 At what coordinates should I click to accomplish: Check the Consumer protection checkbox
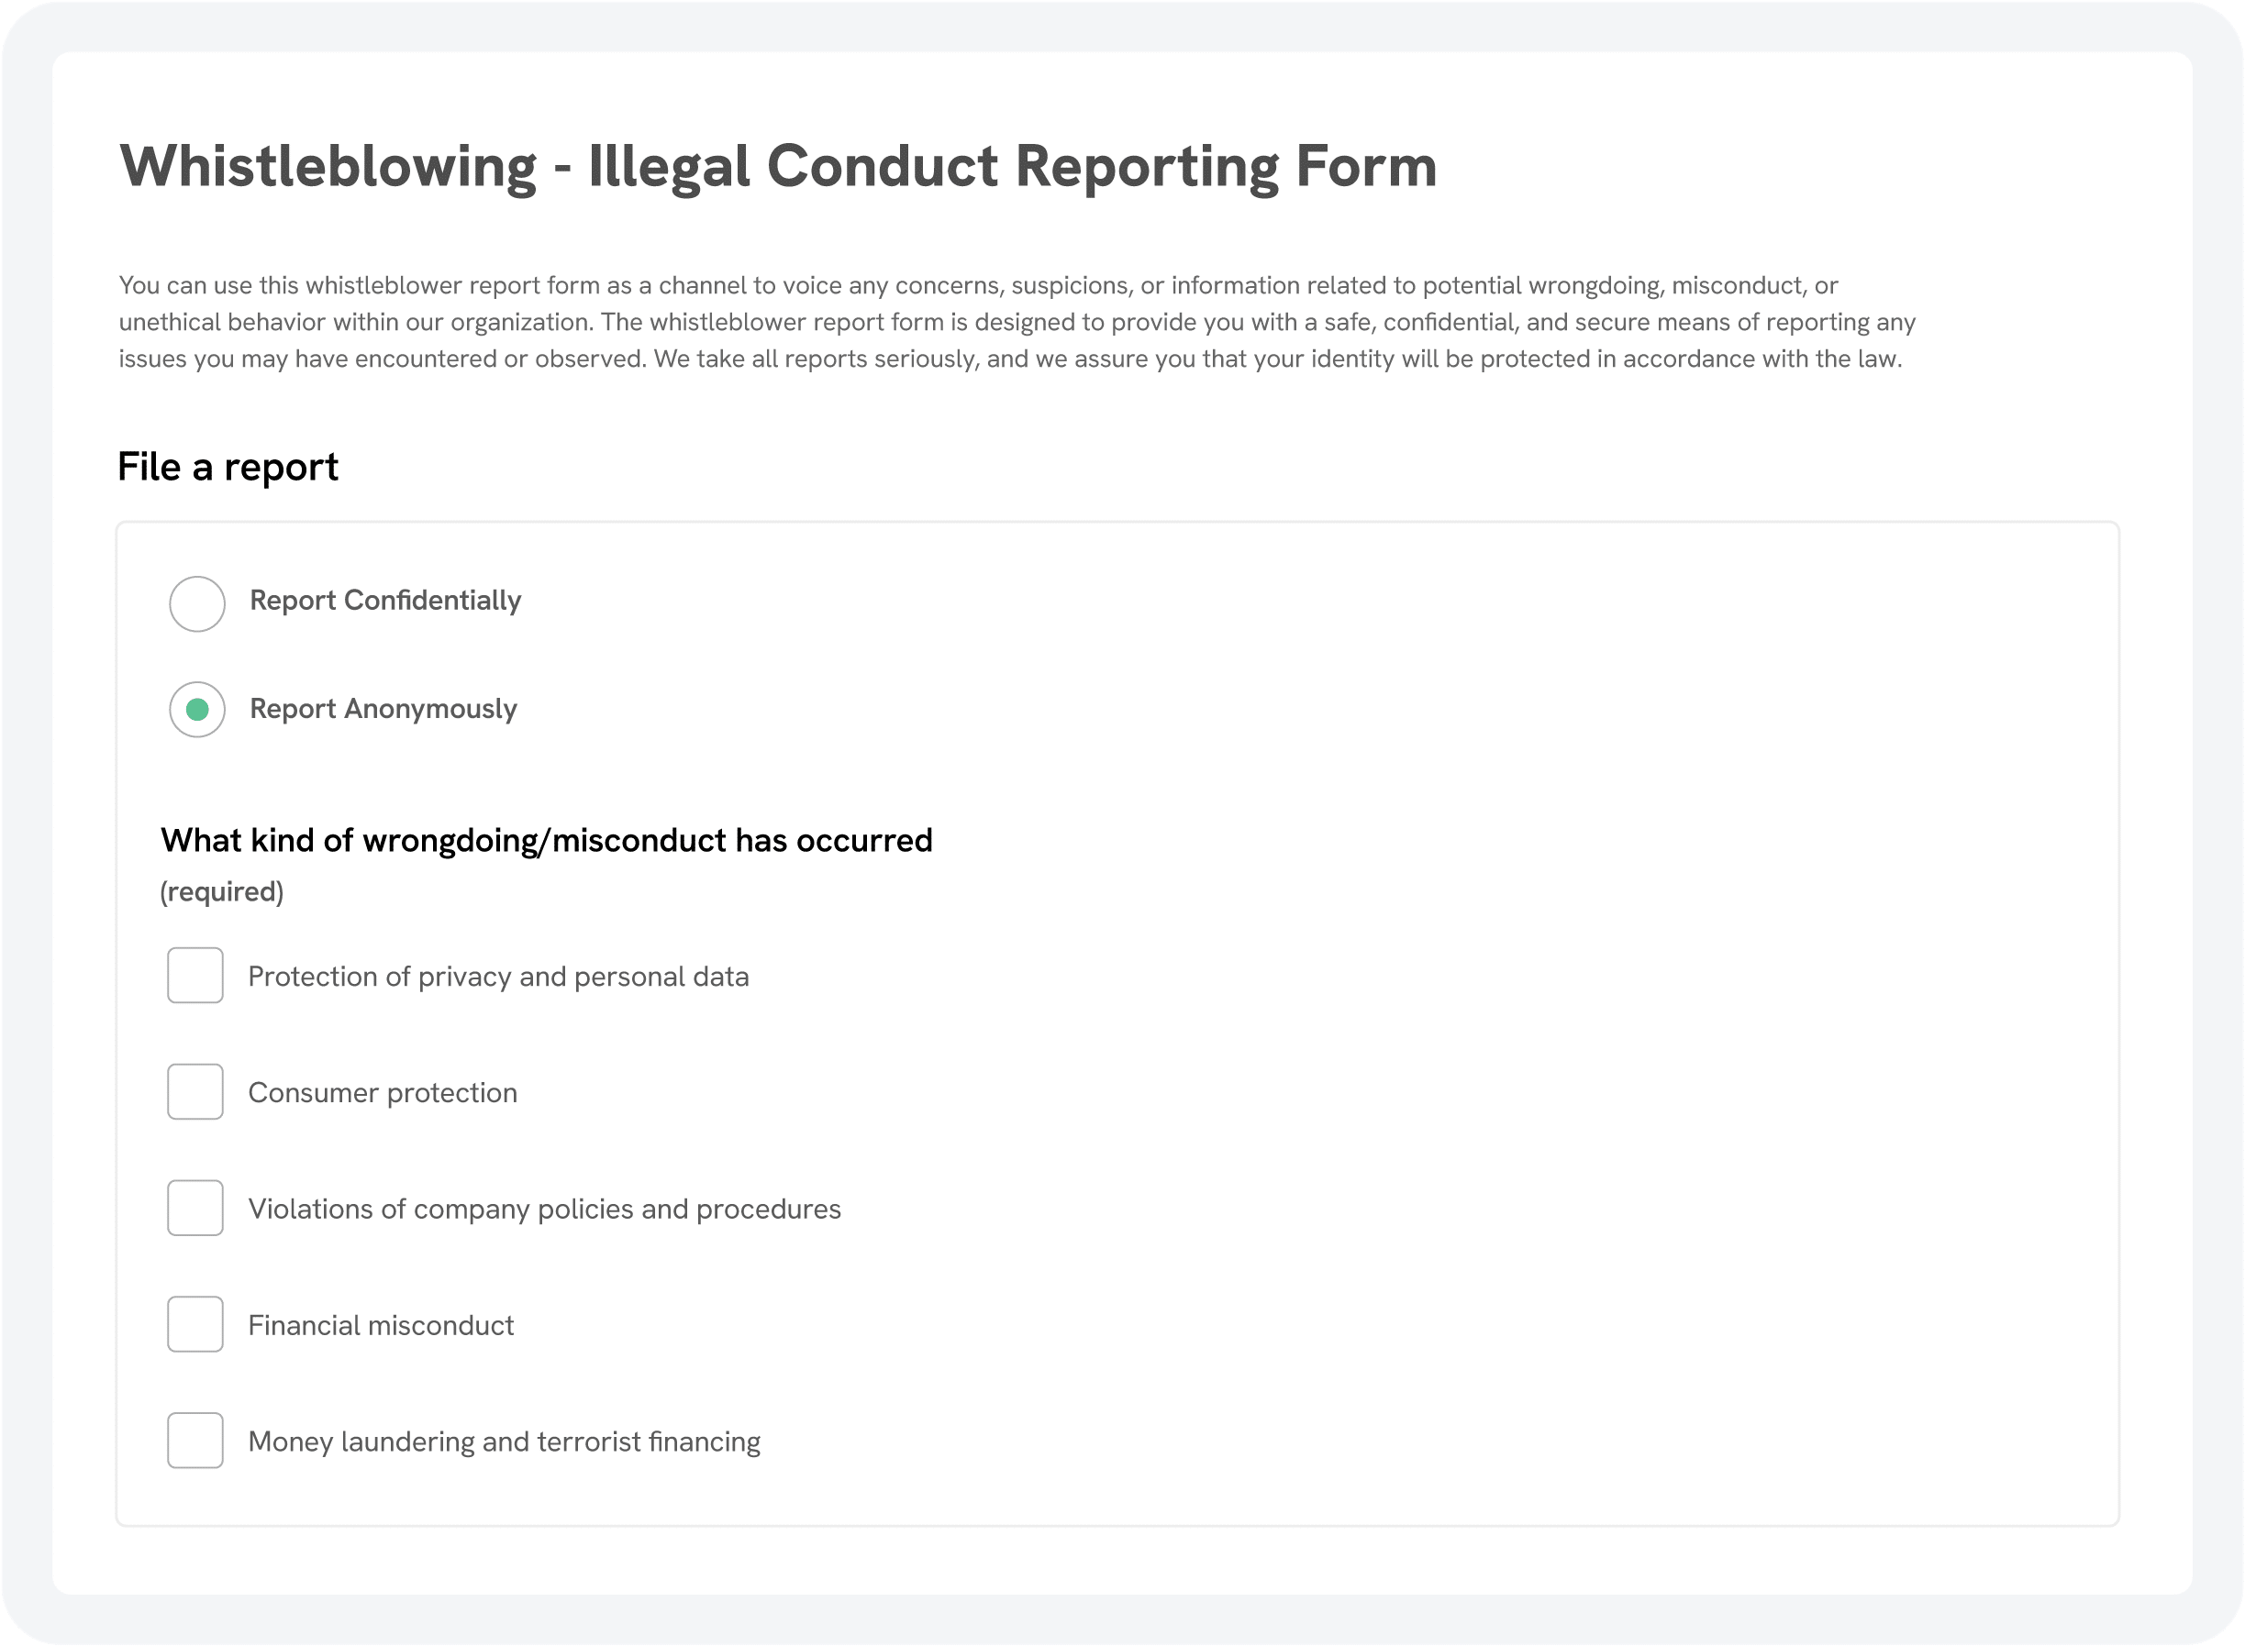click(x=194, y=1092)
